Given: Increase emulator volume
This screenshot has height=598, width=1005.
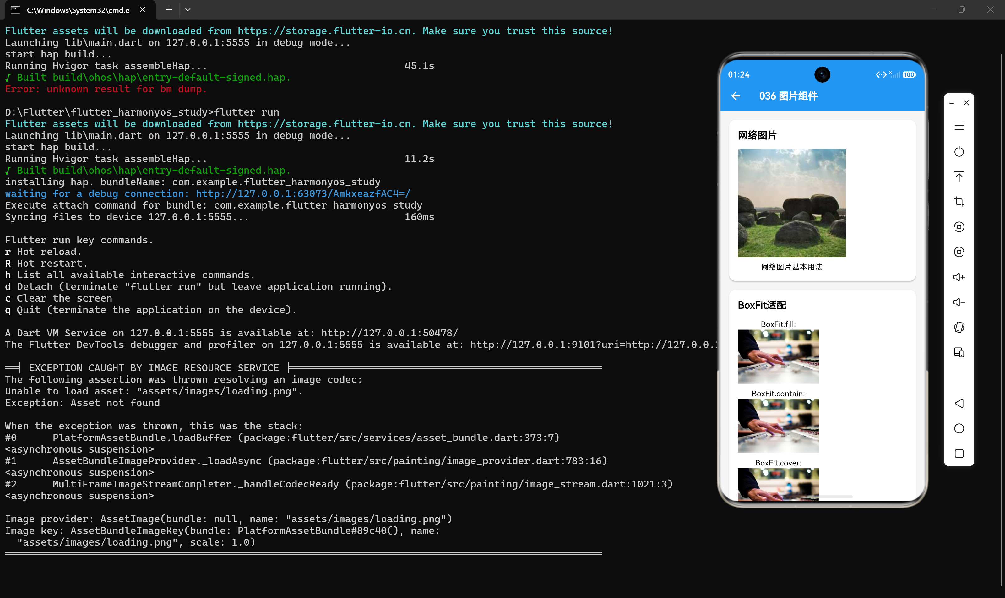Looking at the screenshot, I should pos(959,277).
